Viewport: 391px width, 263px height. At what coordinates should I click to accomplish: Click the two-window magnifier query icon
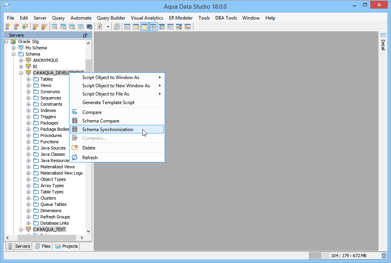point(64,27)
